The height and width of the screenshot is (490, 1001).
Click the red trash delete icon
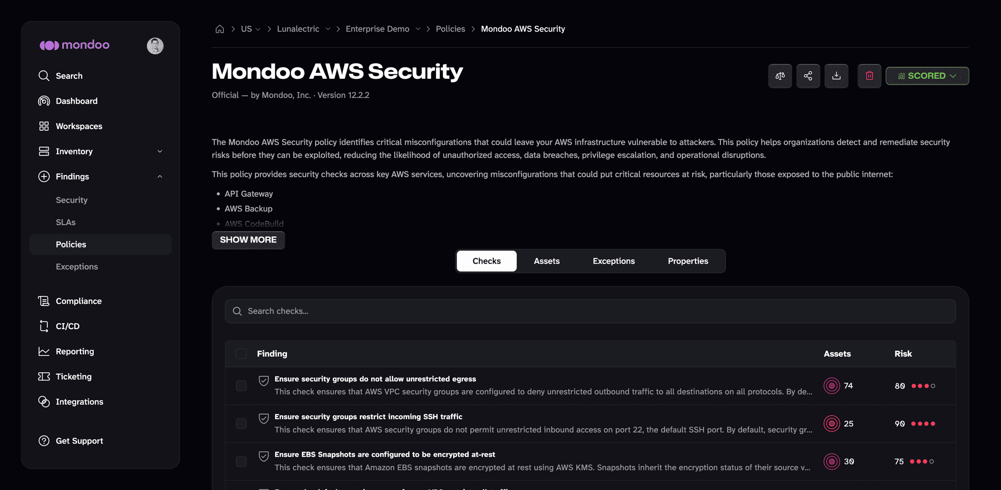point(870,76)
